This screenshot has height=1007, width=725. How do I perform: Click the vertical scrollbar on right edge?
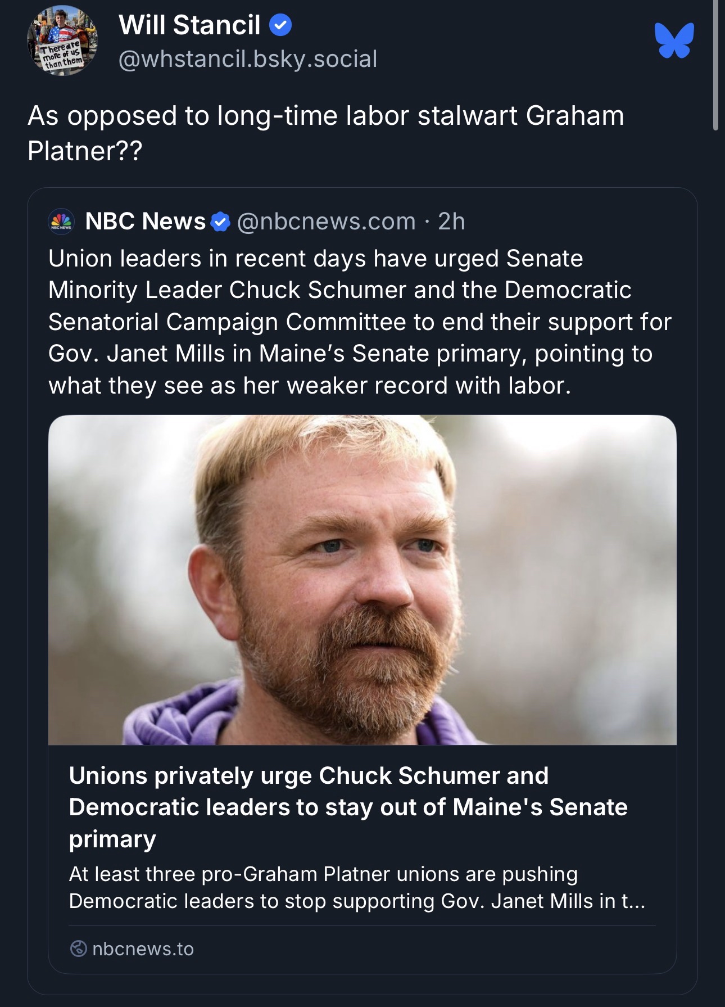[x=715, y=65]
